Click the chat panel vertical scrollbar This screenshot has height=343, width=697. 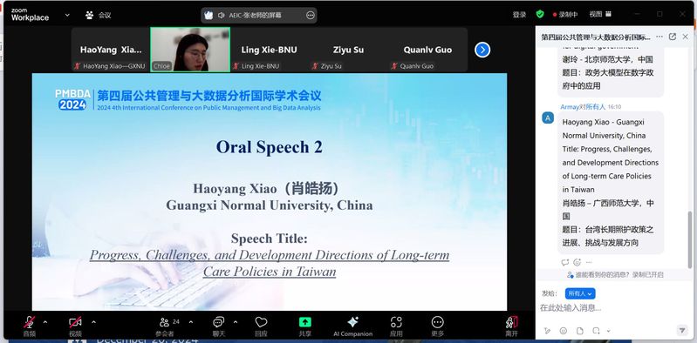pyautogui.click(x=690, y=239)
